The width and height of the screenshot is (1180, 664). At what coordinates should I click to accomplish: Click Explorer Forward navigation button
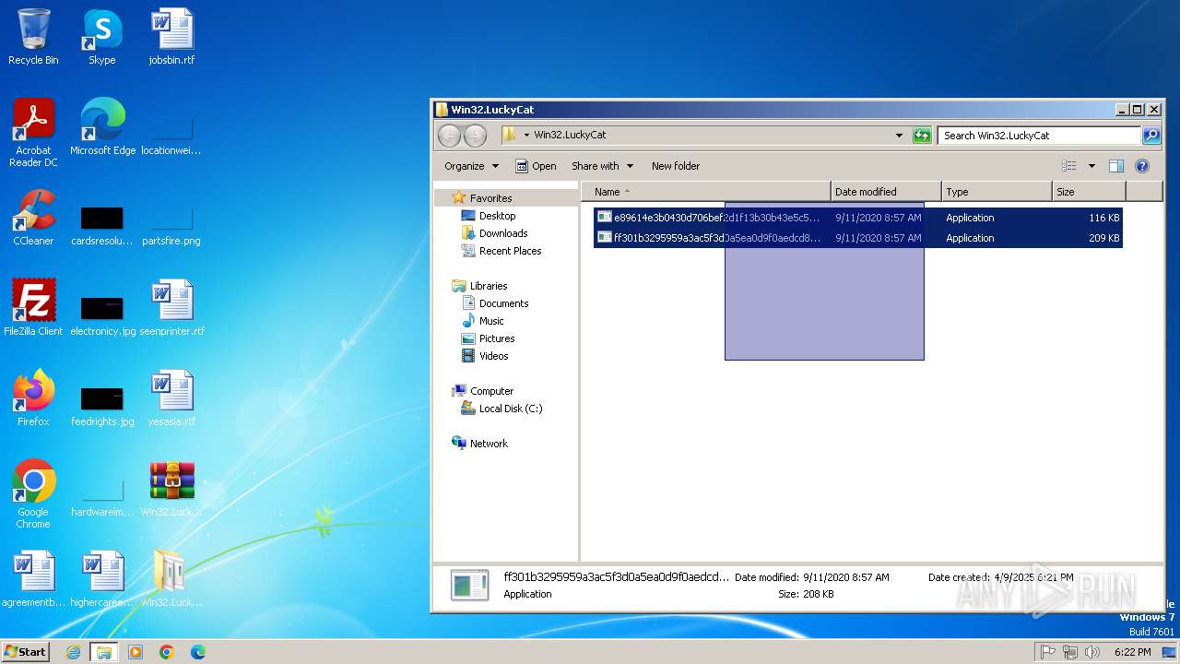tap(475, 136)
